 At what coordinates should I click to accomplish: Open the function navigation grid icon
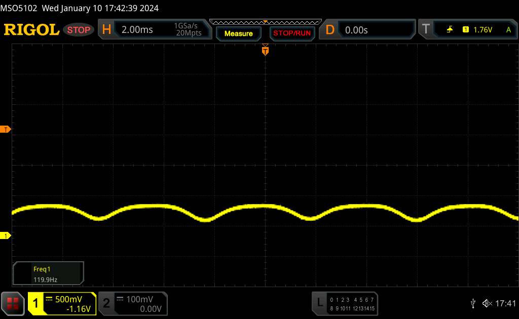pos(13,303)
